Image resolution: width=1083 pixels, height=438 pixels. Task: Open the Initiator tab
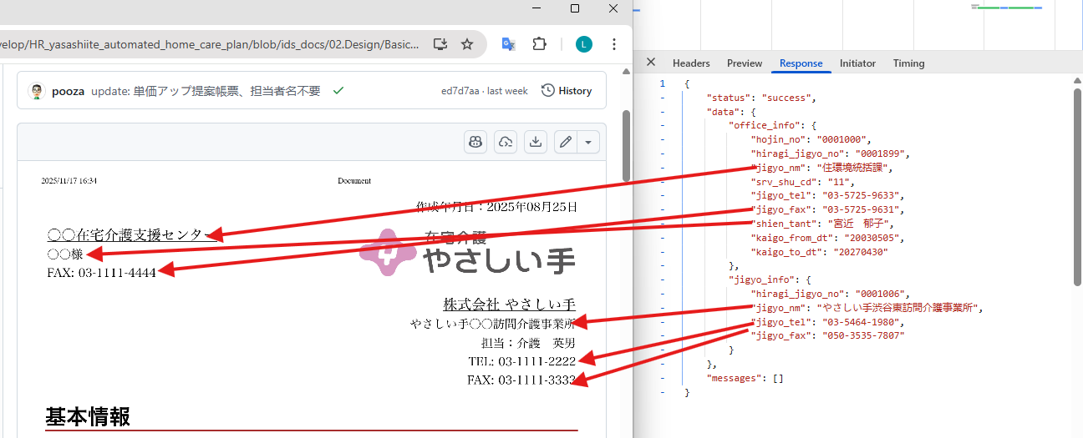(x=857, y=63)
